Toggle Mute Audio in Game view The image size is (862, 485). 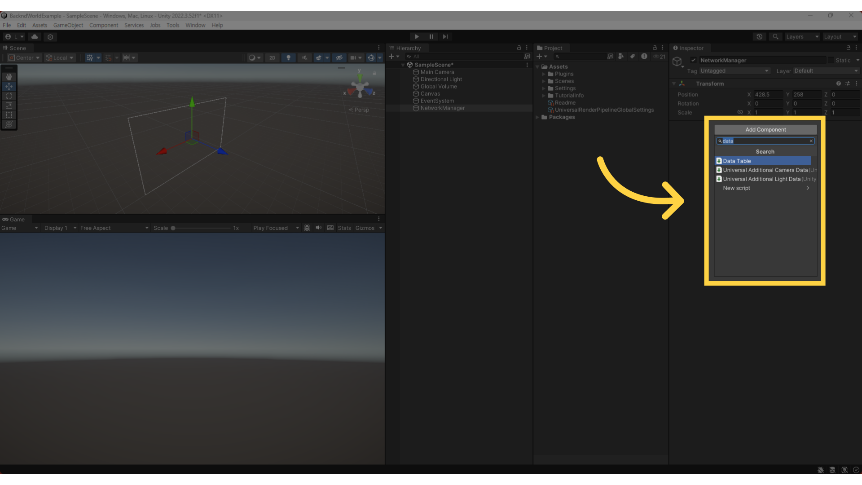tap(319, 228)
